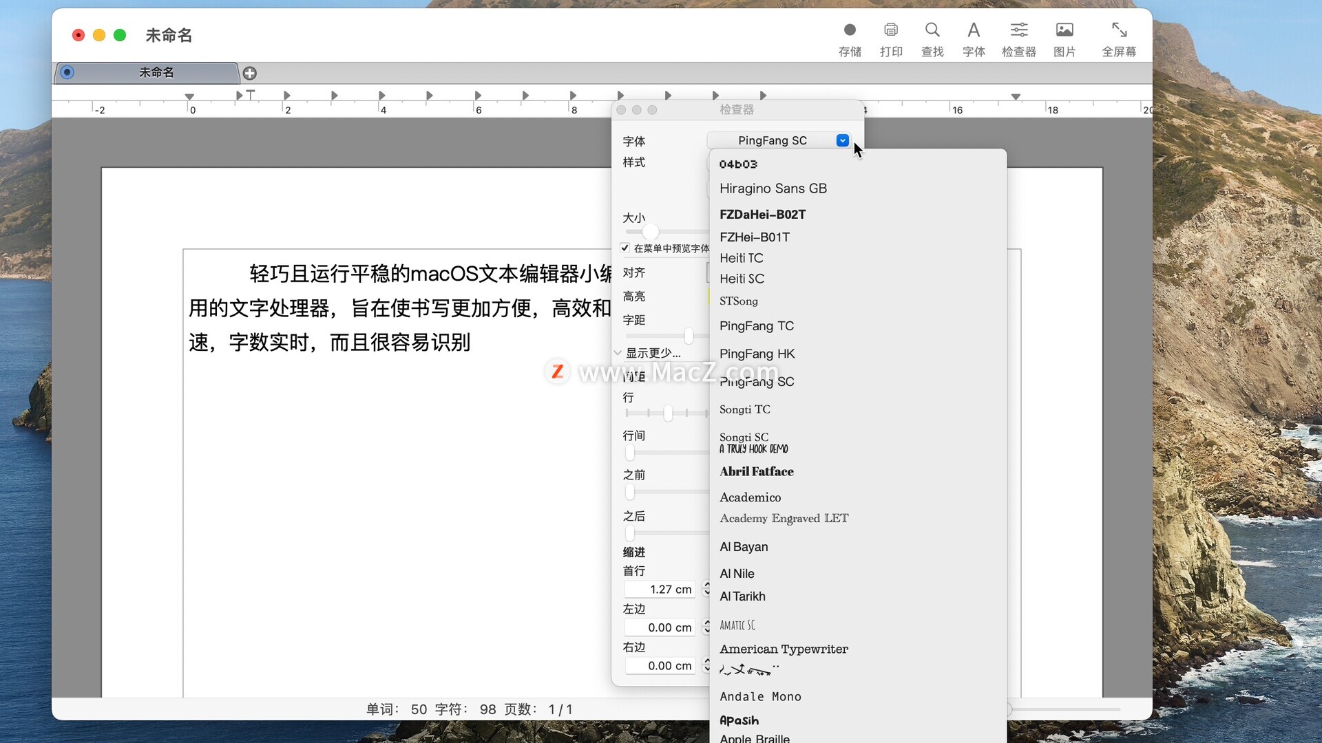This screenshot has height=743, width=1322.
Task: Click the 左边 indent value field
Action: click(x=661, y=627)
